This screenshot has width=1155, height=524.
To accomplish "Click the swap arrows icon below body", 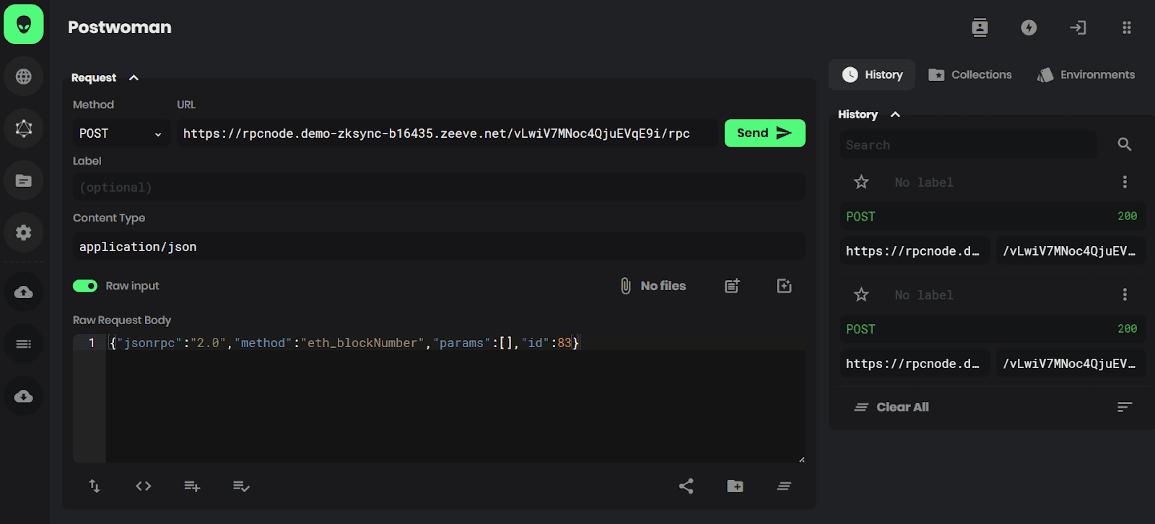I will coord(95,486).
